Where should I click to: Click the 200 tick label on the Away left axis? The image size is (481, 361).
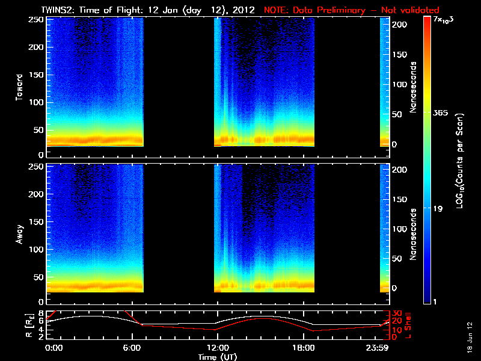[x=36, y=194]
